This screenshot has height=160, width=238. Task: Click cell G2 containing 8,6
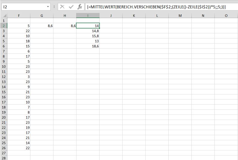click(42, 26)
